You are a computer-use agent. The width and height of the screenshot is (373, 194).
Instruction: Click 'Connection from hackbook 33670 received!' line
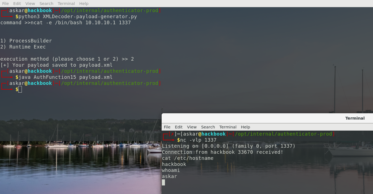tap(223, 152)
